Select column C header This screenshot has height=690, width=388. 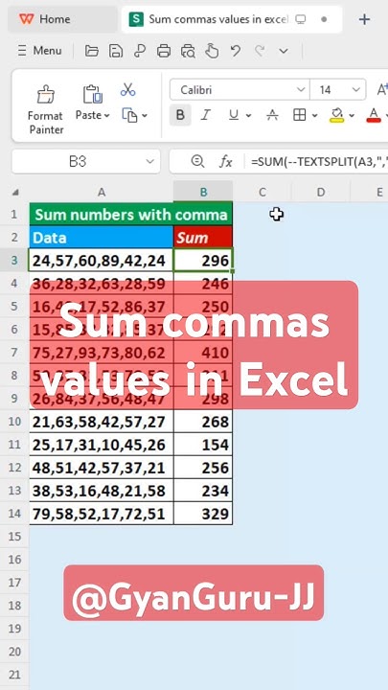[x=262, y=193]
